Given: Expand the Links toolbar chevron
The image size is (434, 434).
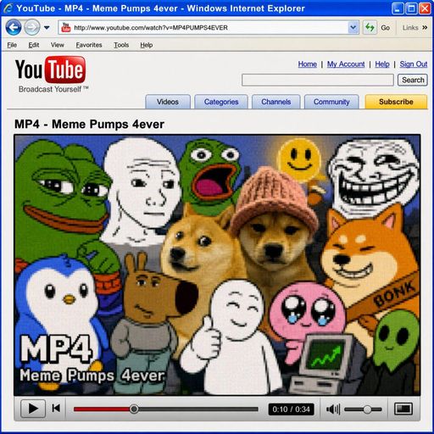Looking at the screenshot, I should (425, 27).
